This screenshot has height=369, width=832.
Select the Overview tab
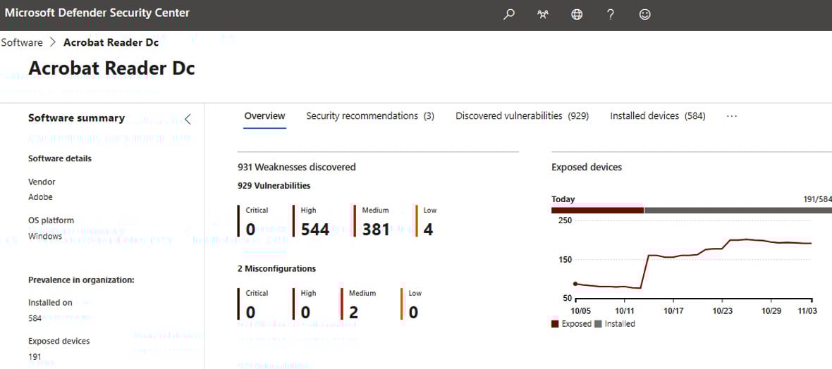pyautogui.click(x=265, y=116)
